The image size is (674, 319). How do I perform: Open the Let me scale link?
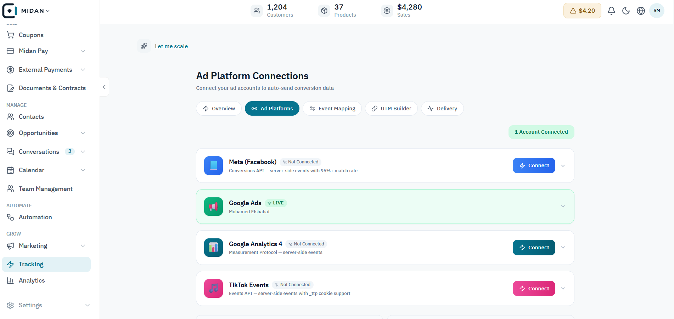(x=172, y=46)
